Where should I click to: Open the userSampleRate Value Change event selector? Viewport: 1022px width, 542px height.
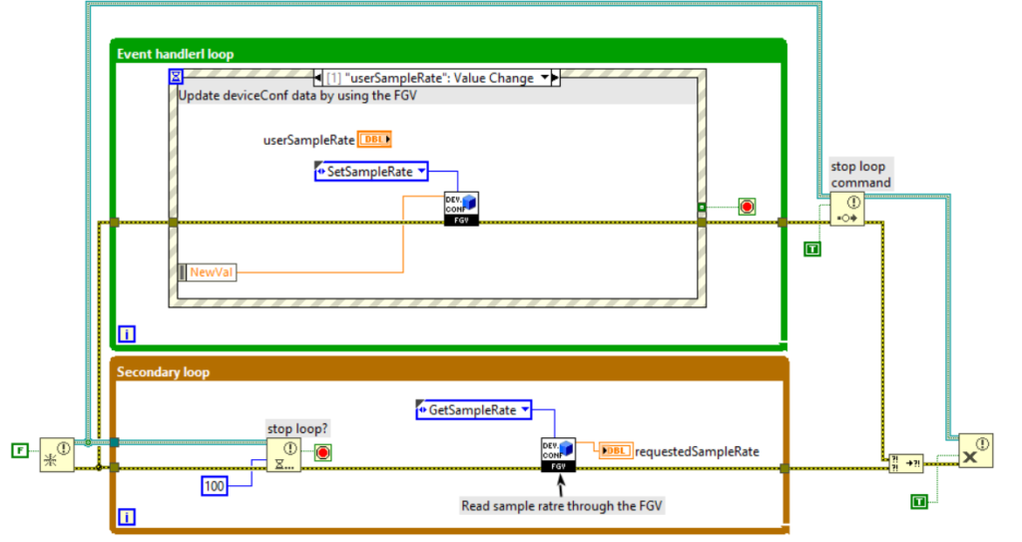point(434,78)
